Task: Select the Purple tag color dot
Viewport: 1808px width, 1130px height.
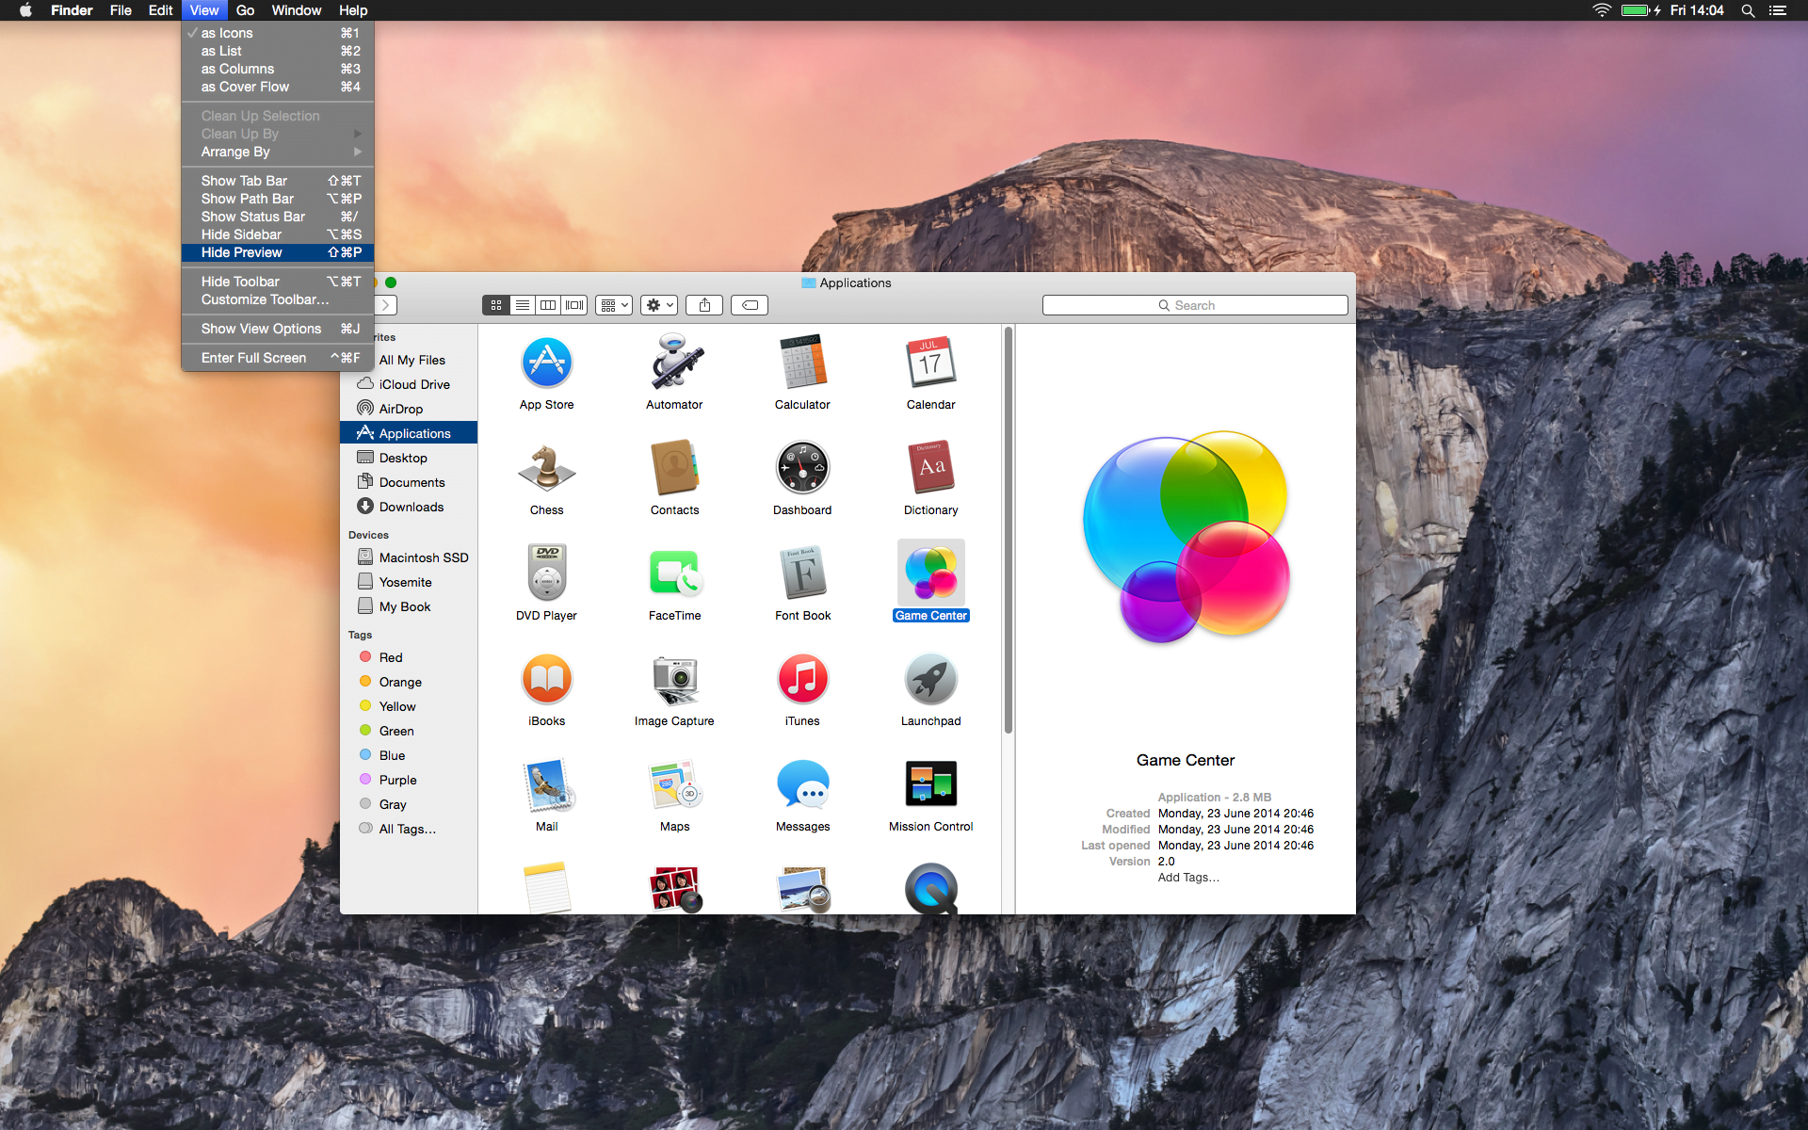Action: point(365,780)
